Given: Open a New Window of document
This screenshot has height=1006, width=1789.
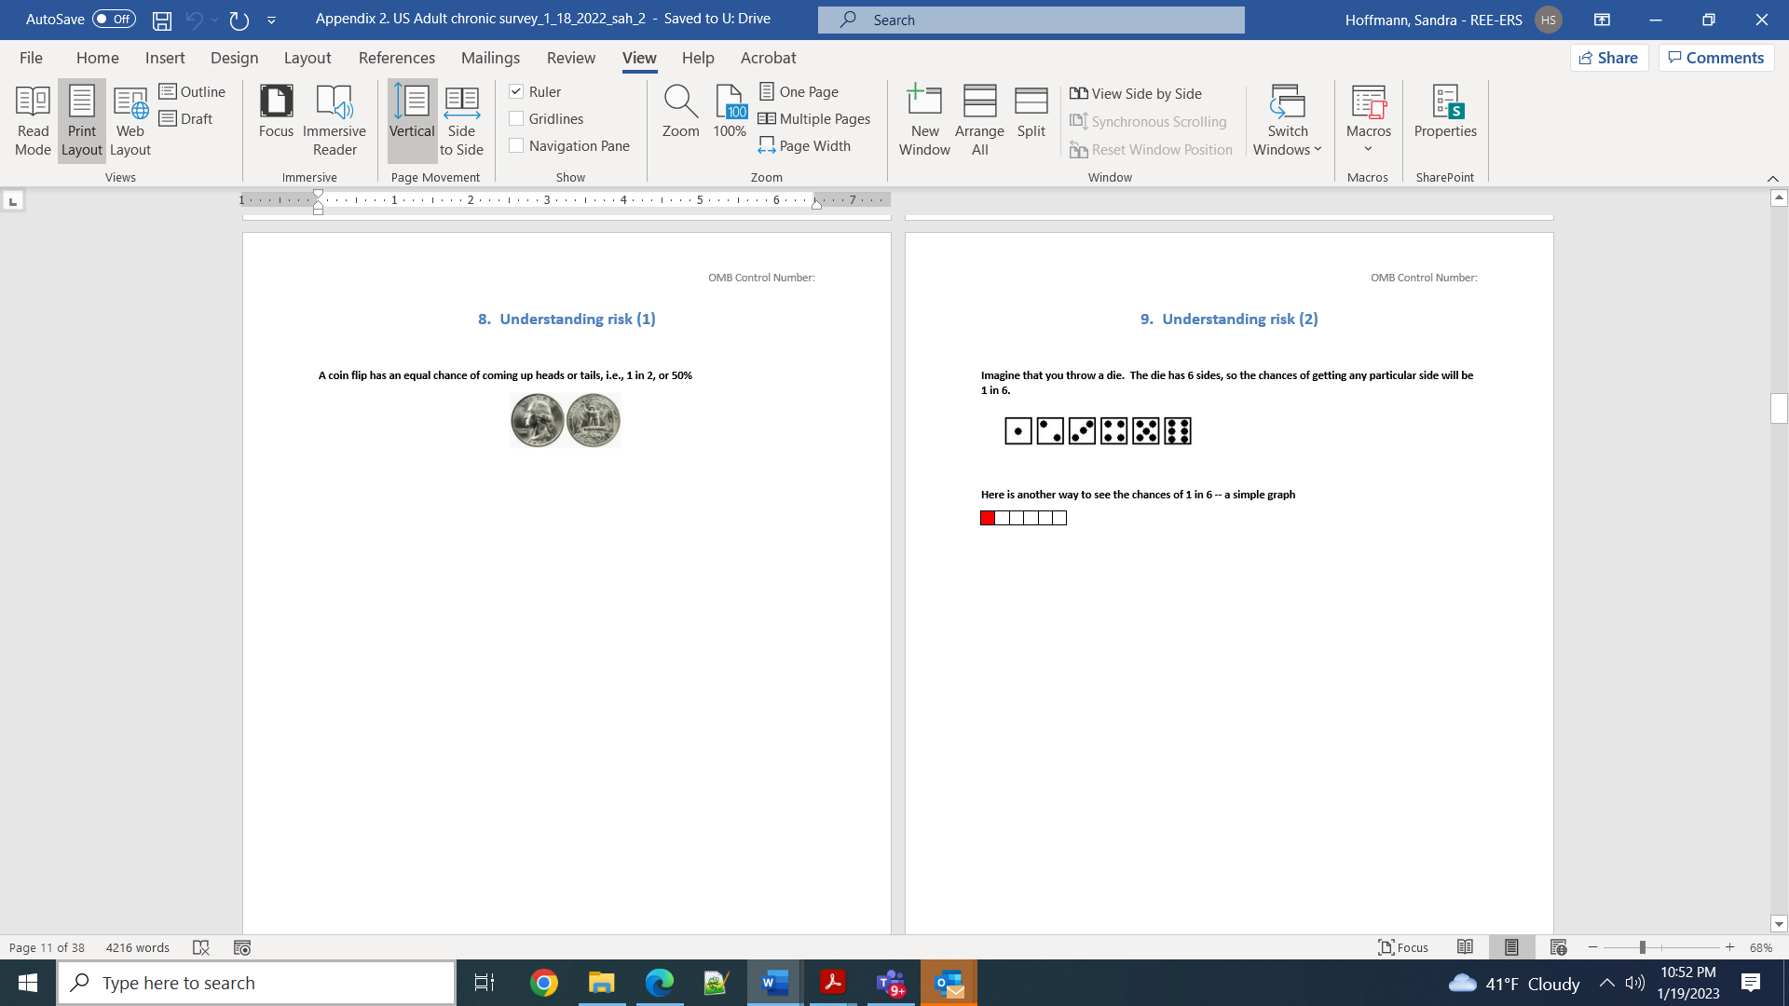Looking at the screenshot, I should point(924,121).
